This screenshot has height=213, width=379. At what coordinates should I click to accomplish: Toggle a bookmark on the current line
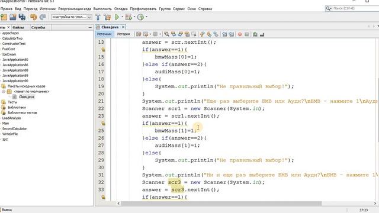point(216,34)
